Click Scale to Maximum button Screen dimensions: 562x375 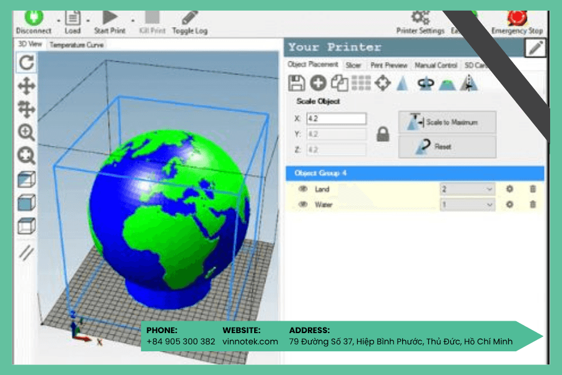447,122
